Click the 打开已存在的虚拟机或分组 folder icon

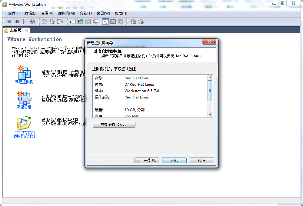pos(24,123)
